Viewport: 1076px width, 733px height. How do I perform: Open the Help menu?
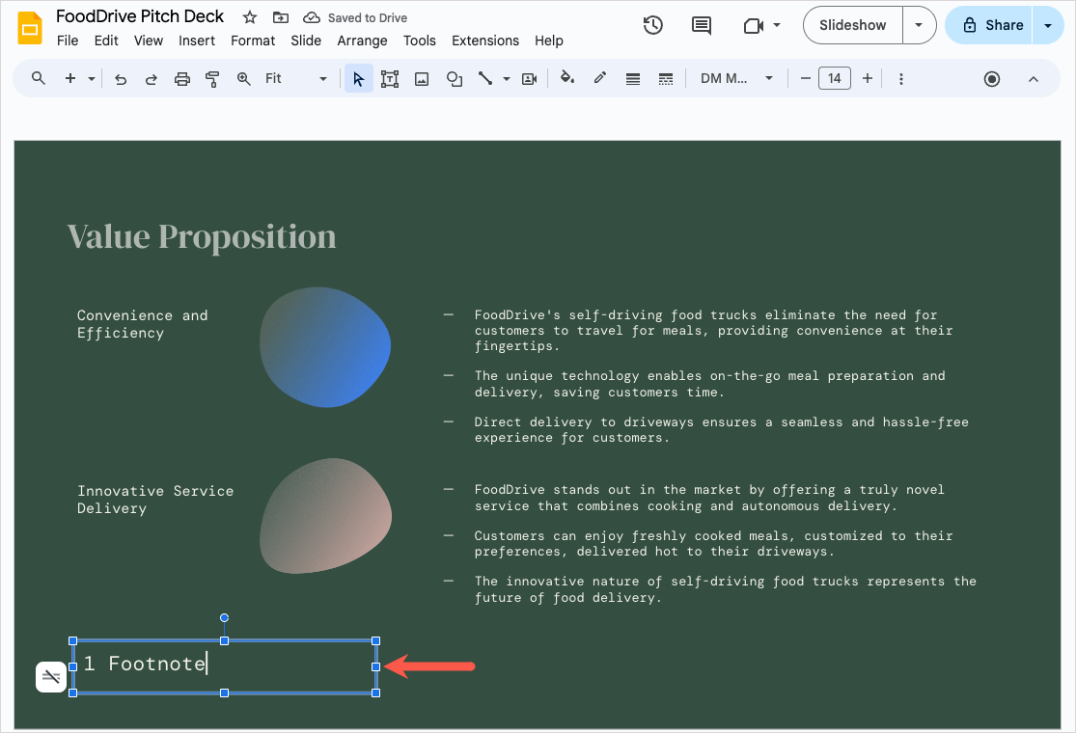pyautogui.click(x=549, y=41)
